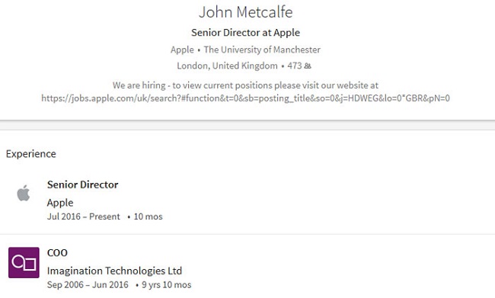Click the Apple company logo icon
Image resolution: width=495 pixels, height=298 pixels.
[24, 193]
